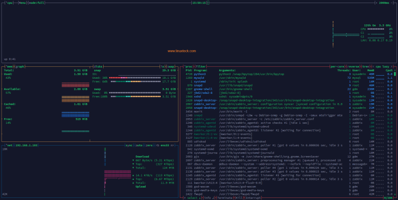Click the Kill process button
Viewport: 398px width, 200px height.
239,198
